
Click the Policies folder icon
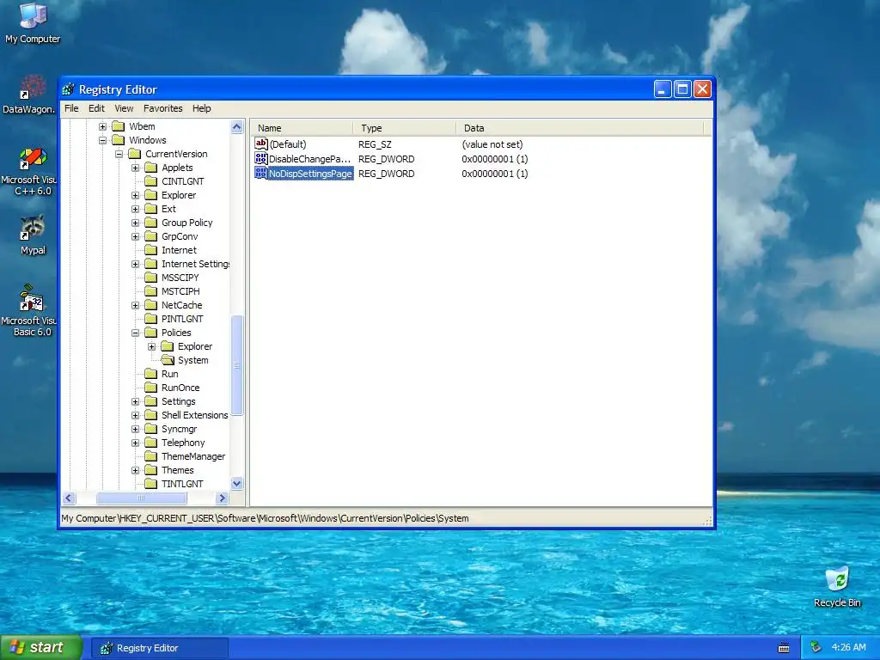[x=150, y=333]
